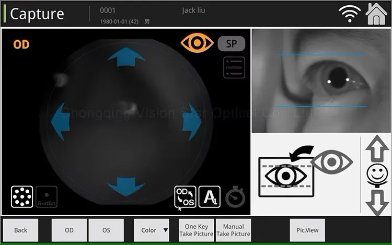Select the OS button

click(x=106, y=230)
